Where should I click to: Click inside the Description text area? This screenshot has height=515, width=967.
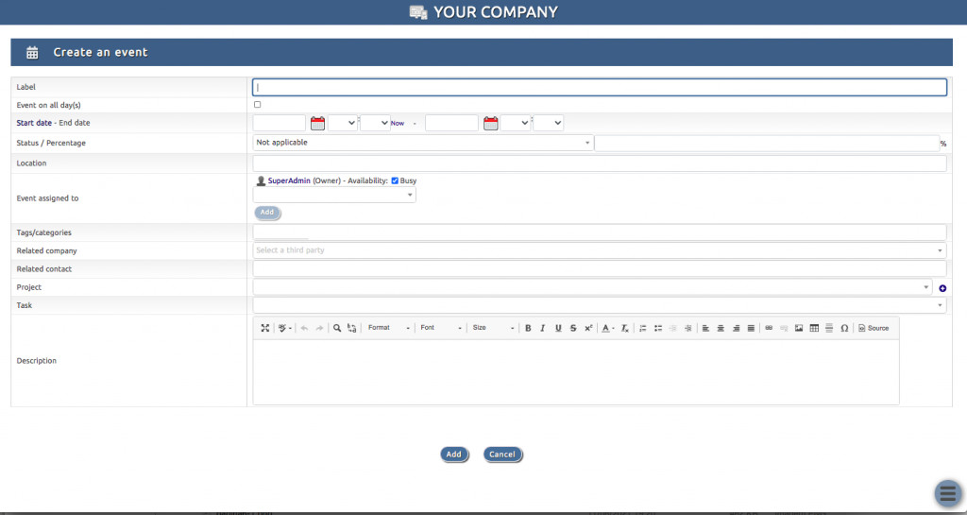(576, 372)
